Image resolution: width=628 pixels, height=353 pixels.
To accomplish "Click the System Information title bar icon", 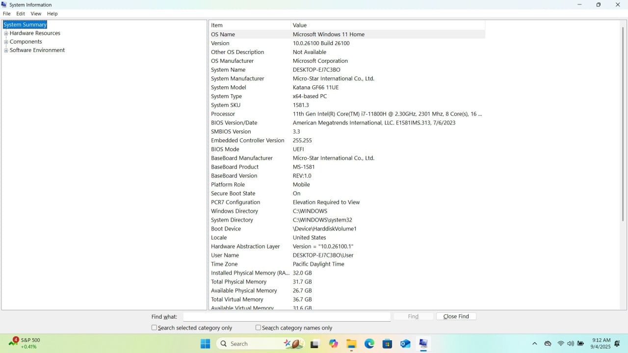I will pos(4,4).
